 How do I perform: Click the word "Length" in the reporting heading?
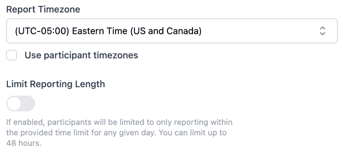pyautogui.click(x=90, y=84)
